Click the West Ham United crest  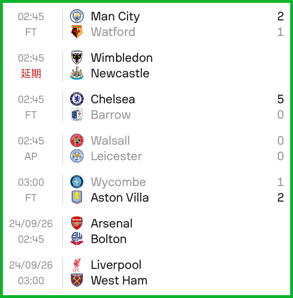coord(77,280)
